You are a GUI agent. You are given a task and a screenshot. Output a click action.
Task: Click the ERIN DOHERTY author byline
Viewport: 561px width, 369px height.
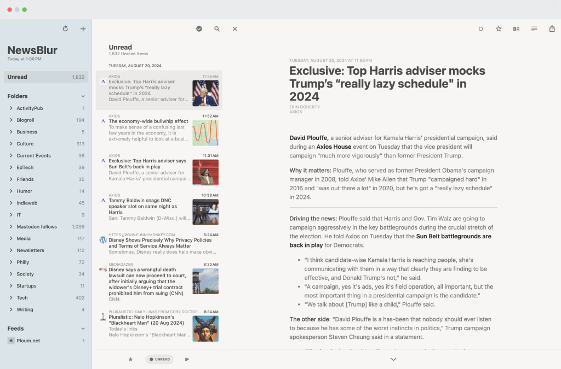pyautogui.click(x=305, y=107)
